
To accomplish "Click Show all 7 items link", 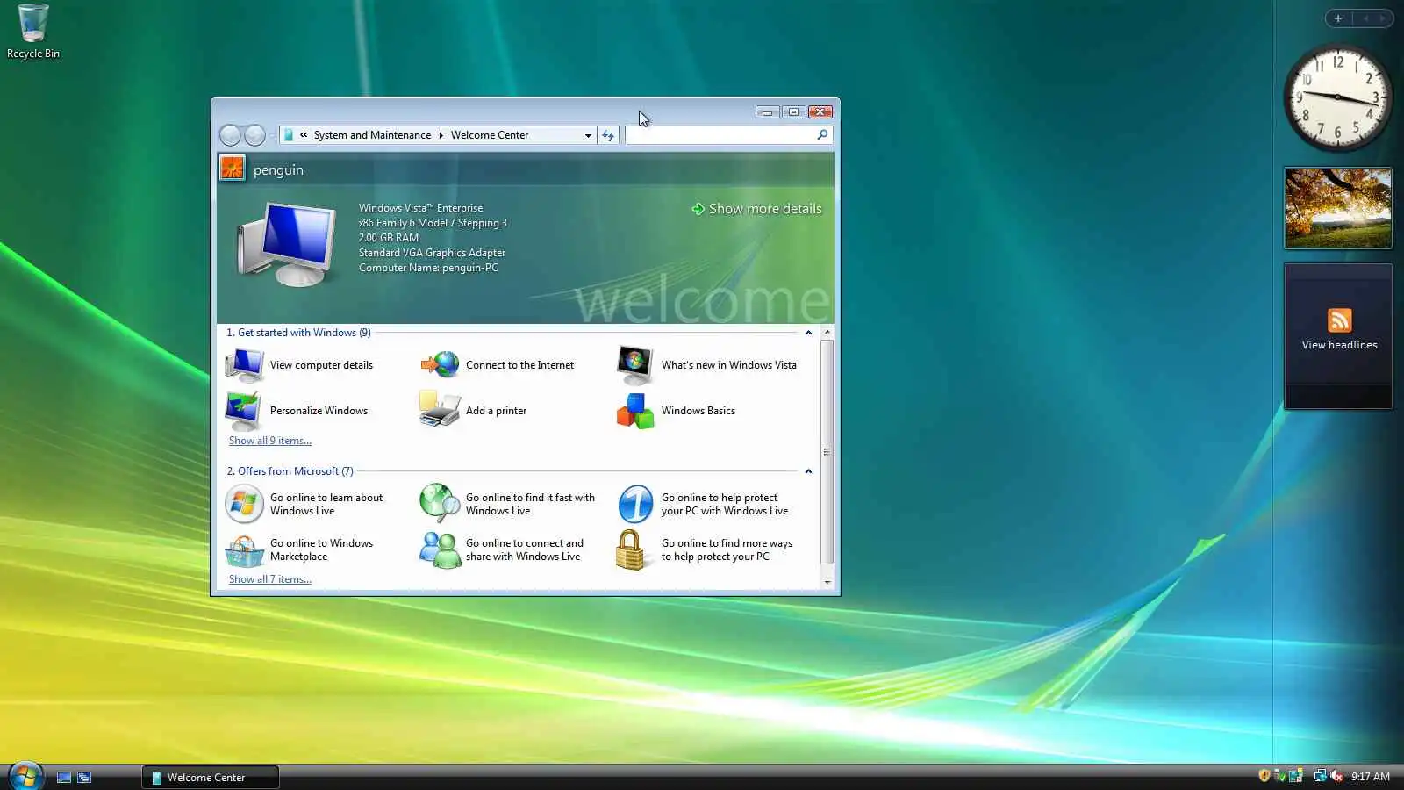I will (270, 579).
